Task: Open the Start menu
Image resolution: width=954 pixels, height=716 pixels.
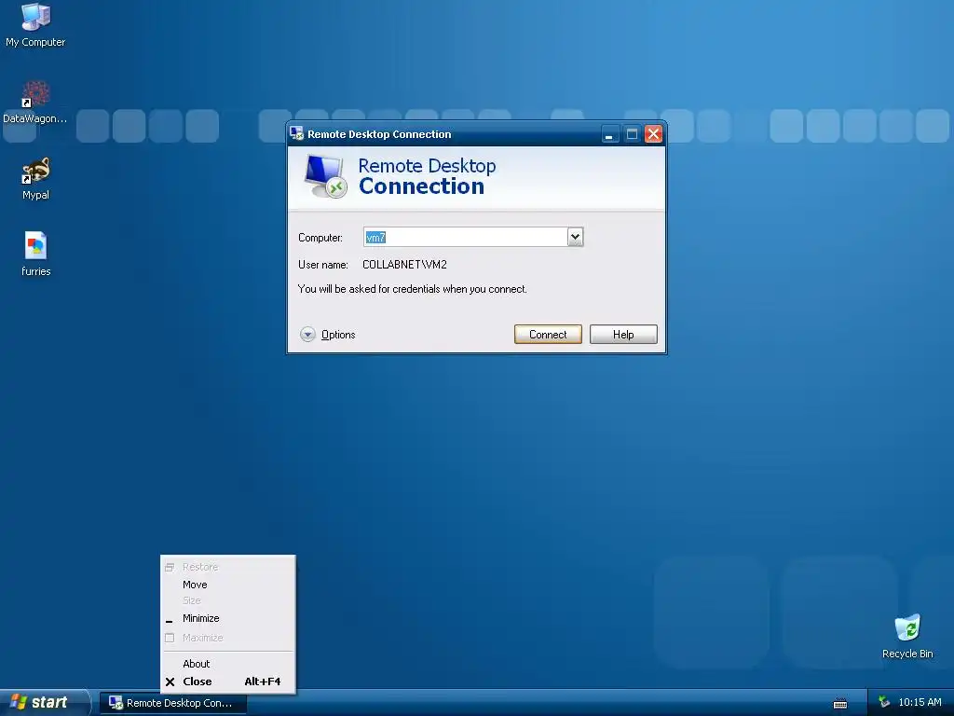Action: point(45,702)
